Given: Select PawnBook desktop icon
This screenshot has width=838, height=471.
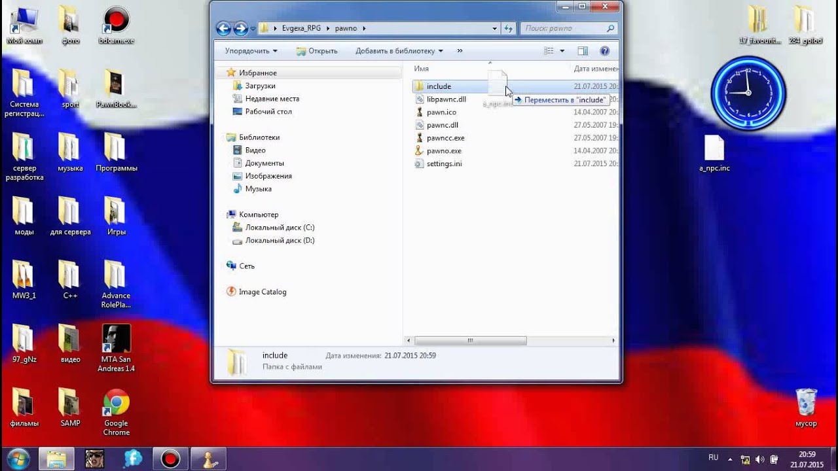Looking at the screenshot, I should [x=116, y=88].
